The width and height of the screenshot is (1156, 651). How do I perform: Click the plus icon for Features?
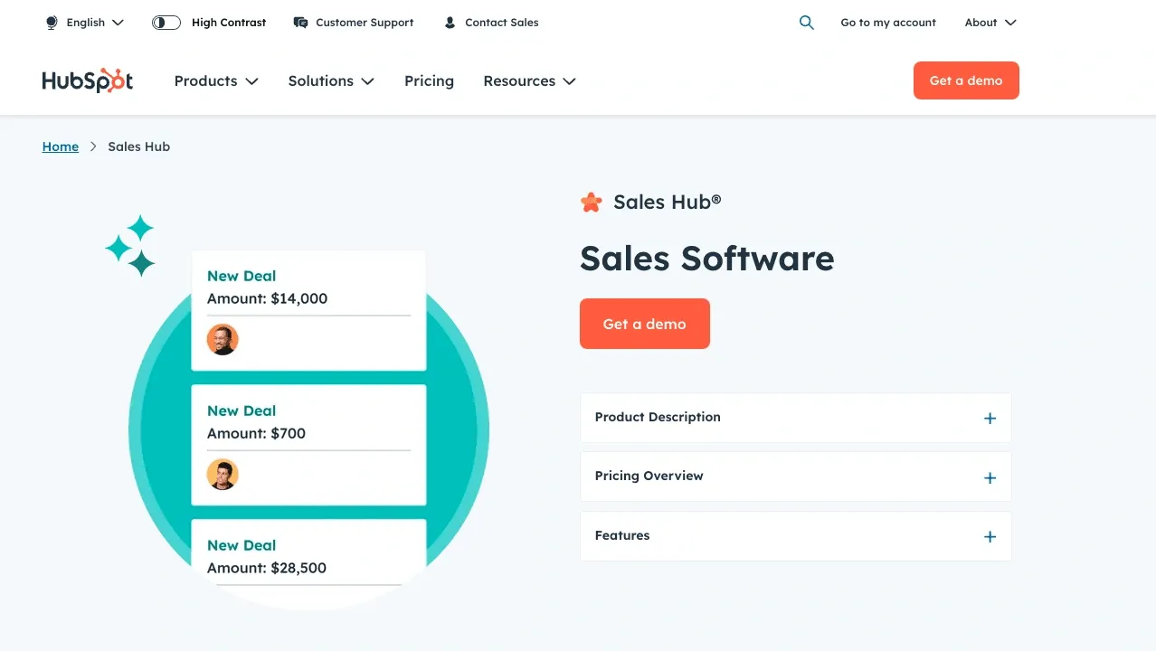pos(990,537)
